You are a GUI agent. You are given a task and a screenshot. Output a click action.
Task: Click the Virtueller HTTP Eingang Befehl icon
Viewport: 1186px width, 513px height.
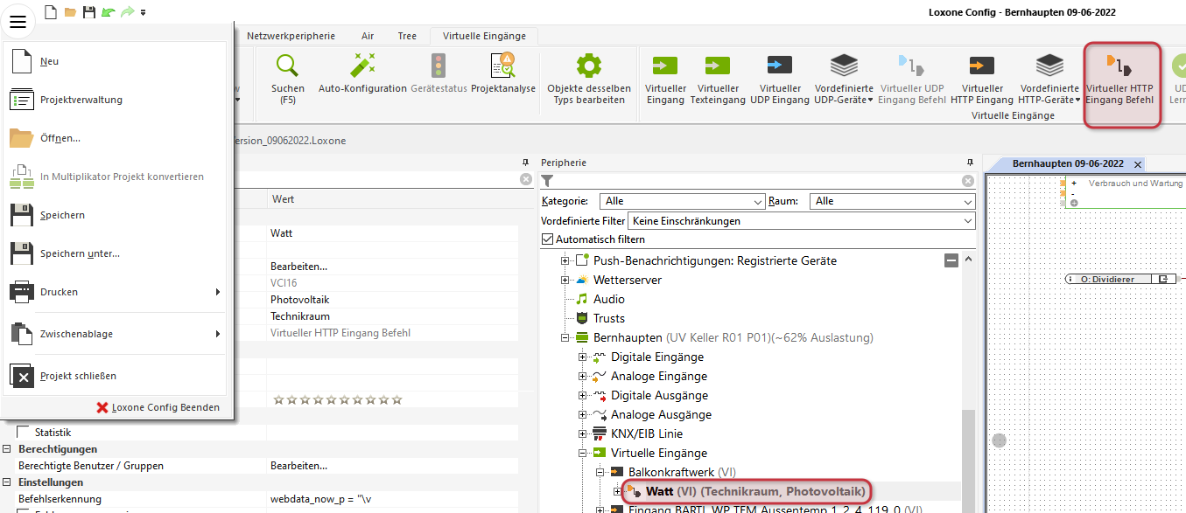(x=1121, y=66)
